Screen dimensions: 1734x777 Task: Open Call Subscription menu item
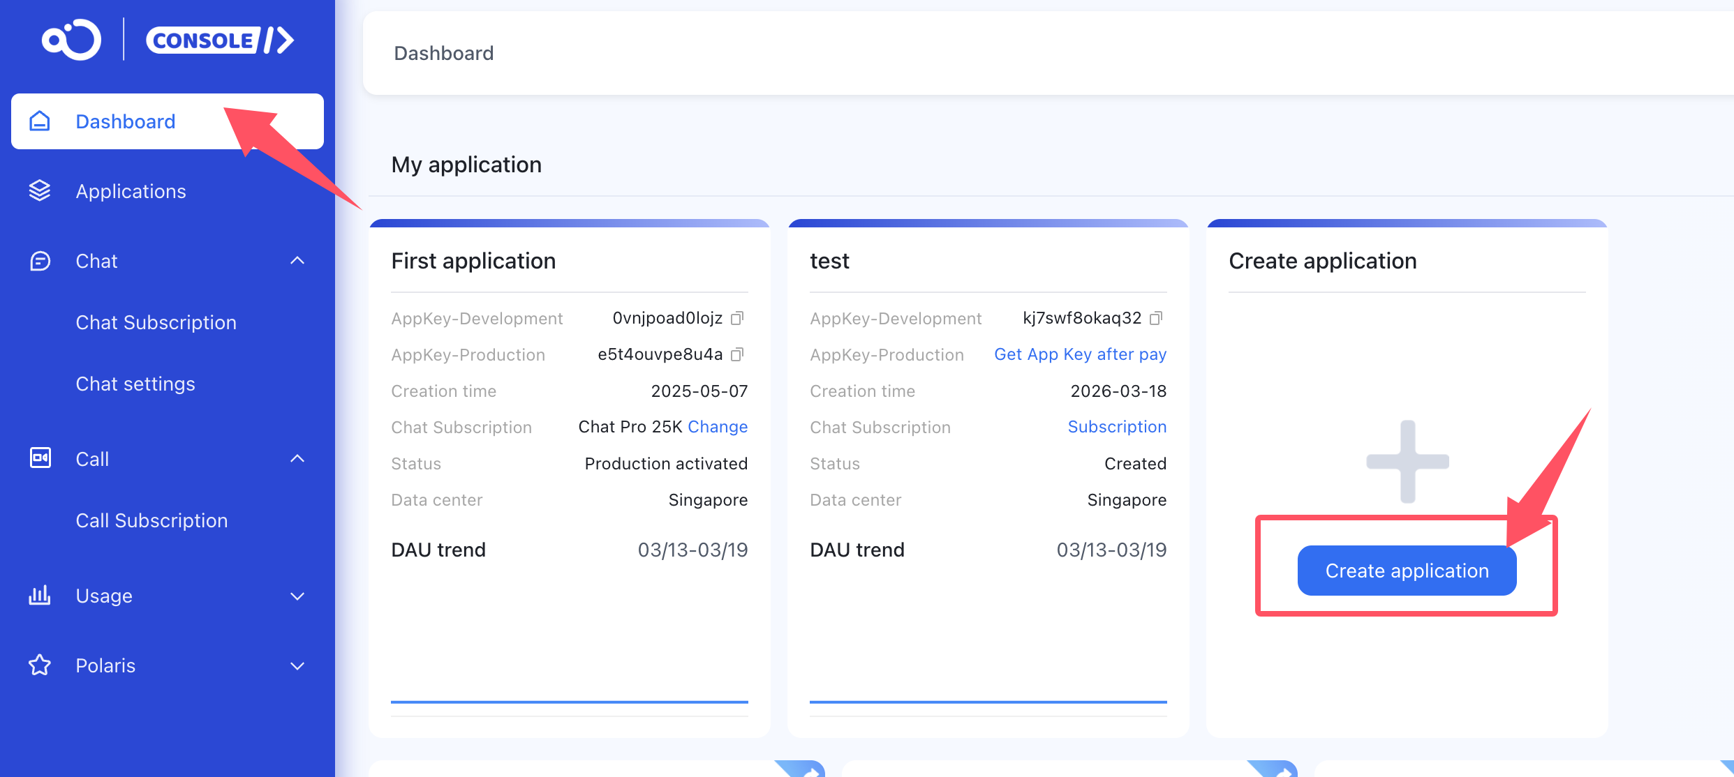coord(151,520)
